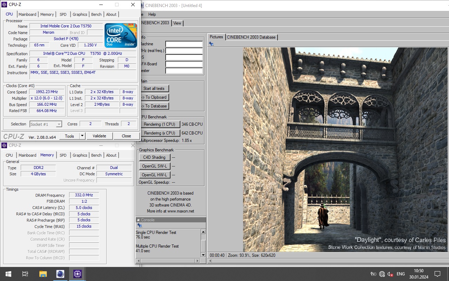Select the Pictures tab in Cinebench

pyautogui.click(x=216, y=37)
